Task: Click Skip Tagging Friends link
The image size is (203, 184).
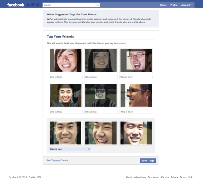Action: pyautogui.click(x=57, y=160)
